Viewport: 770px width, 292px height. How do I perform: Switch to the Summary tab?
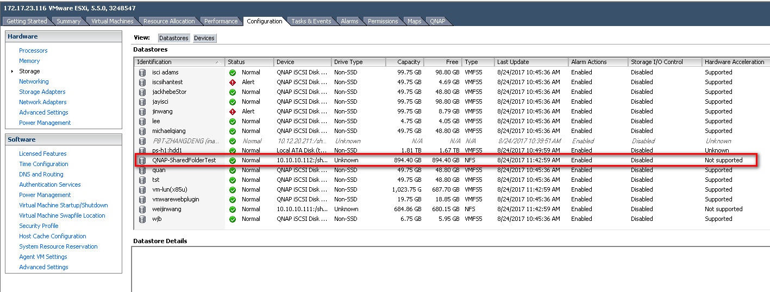(68, 21)
